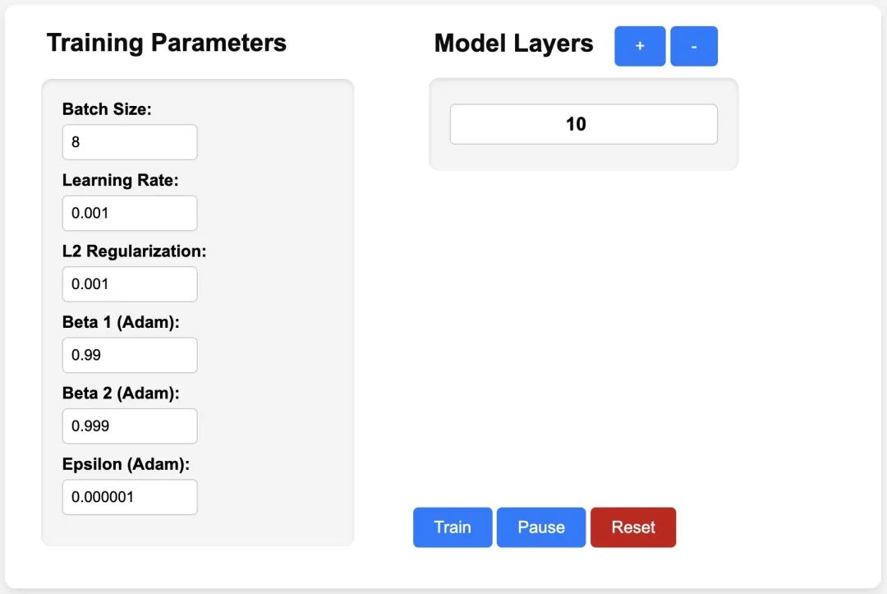Click the plus button to add a layer
Screen dimensions: 887x594
(640, 47)
